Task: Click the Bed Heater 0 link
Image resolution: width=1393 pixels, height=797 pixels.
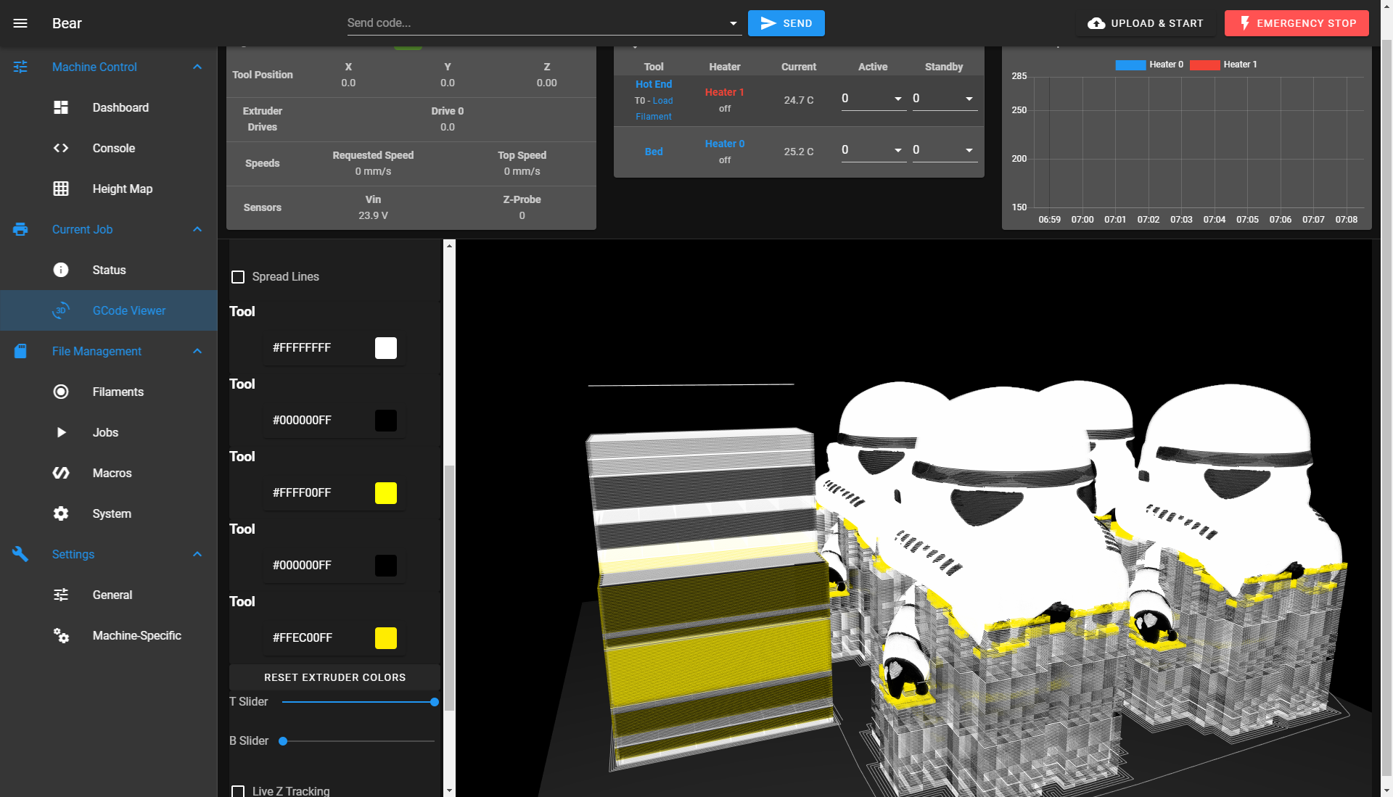Action: 724,144
